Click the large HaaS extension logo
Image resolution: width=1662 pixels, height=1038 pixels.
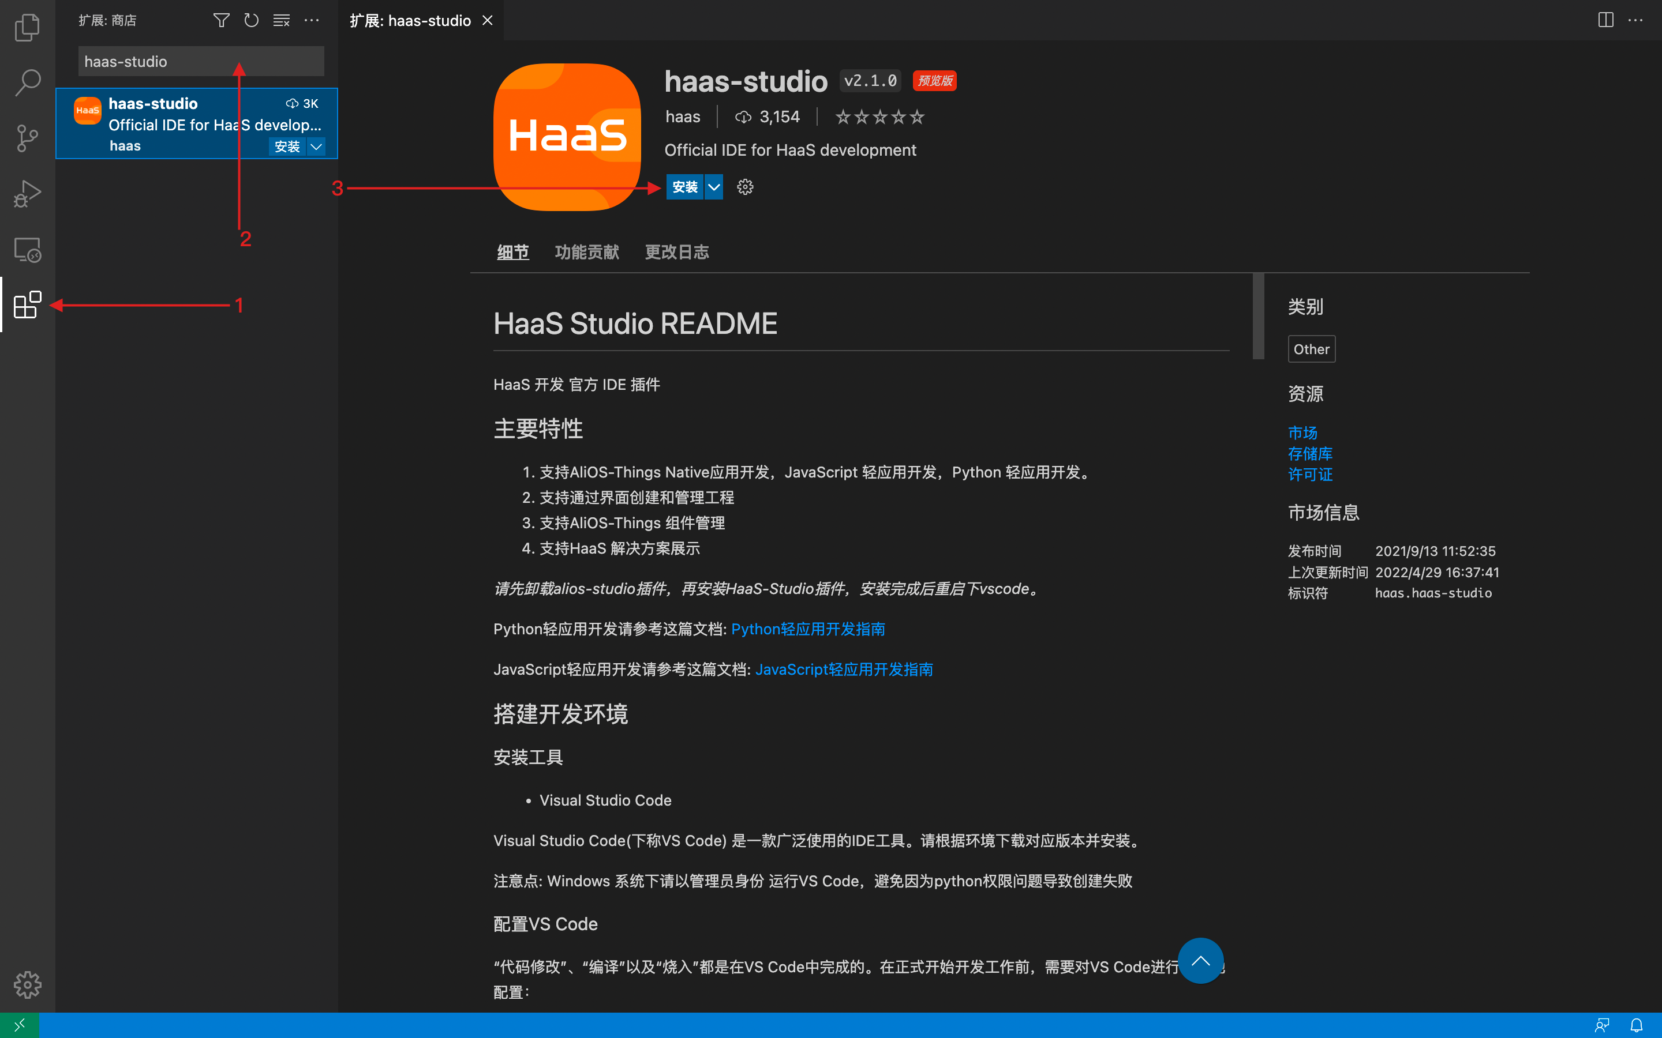pos(567,137)
